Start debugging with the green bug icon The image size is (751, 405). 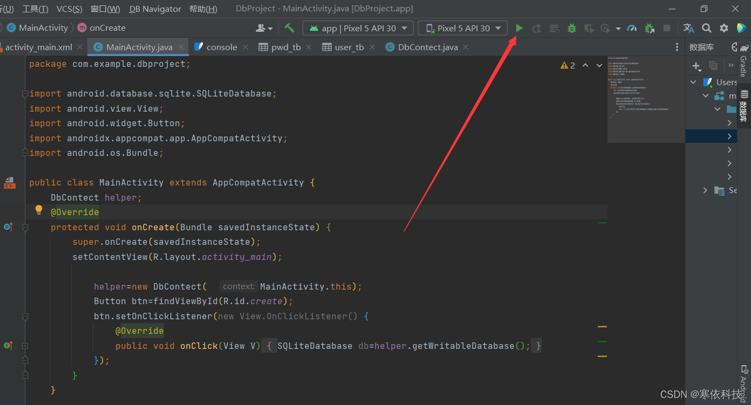(x=572, y=28)
